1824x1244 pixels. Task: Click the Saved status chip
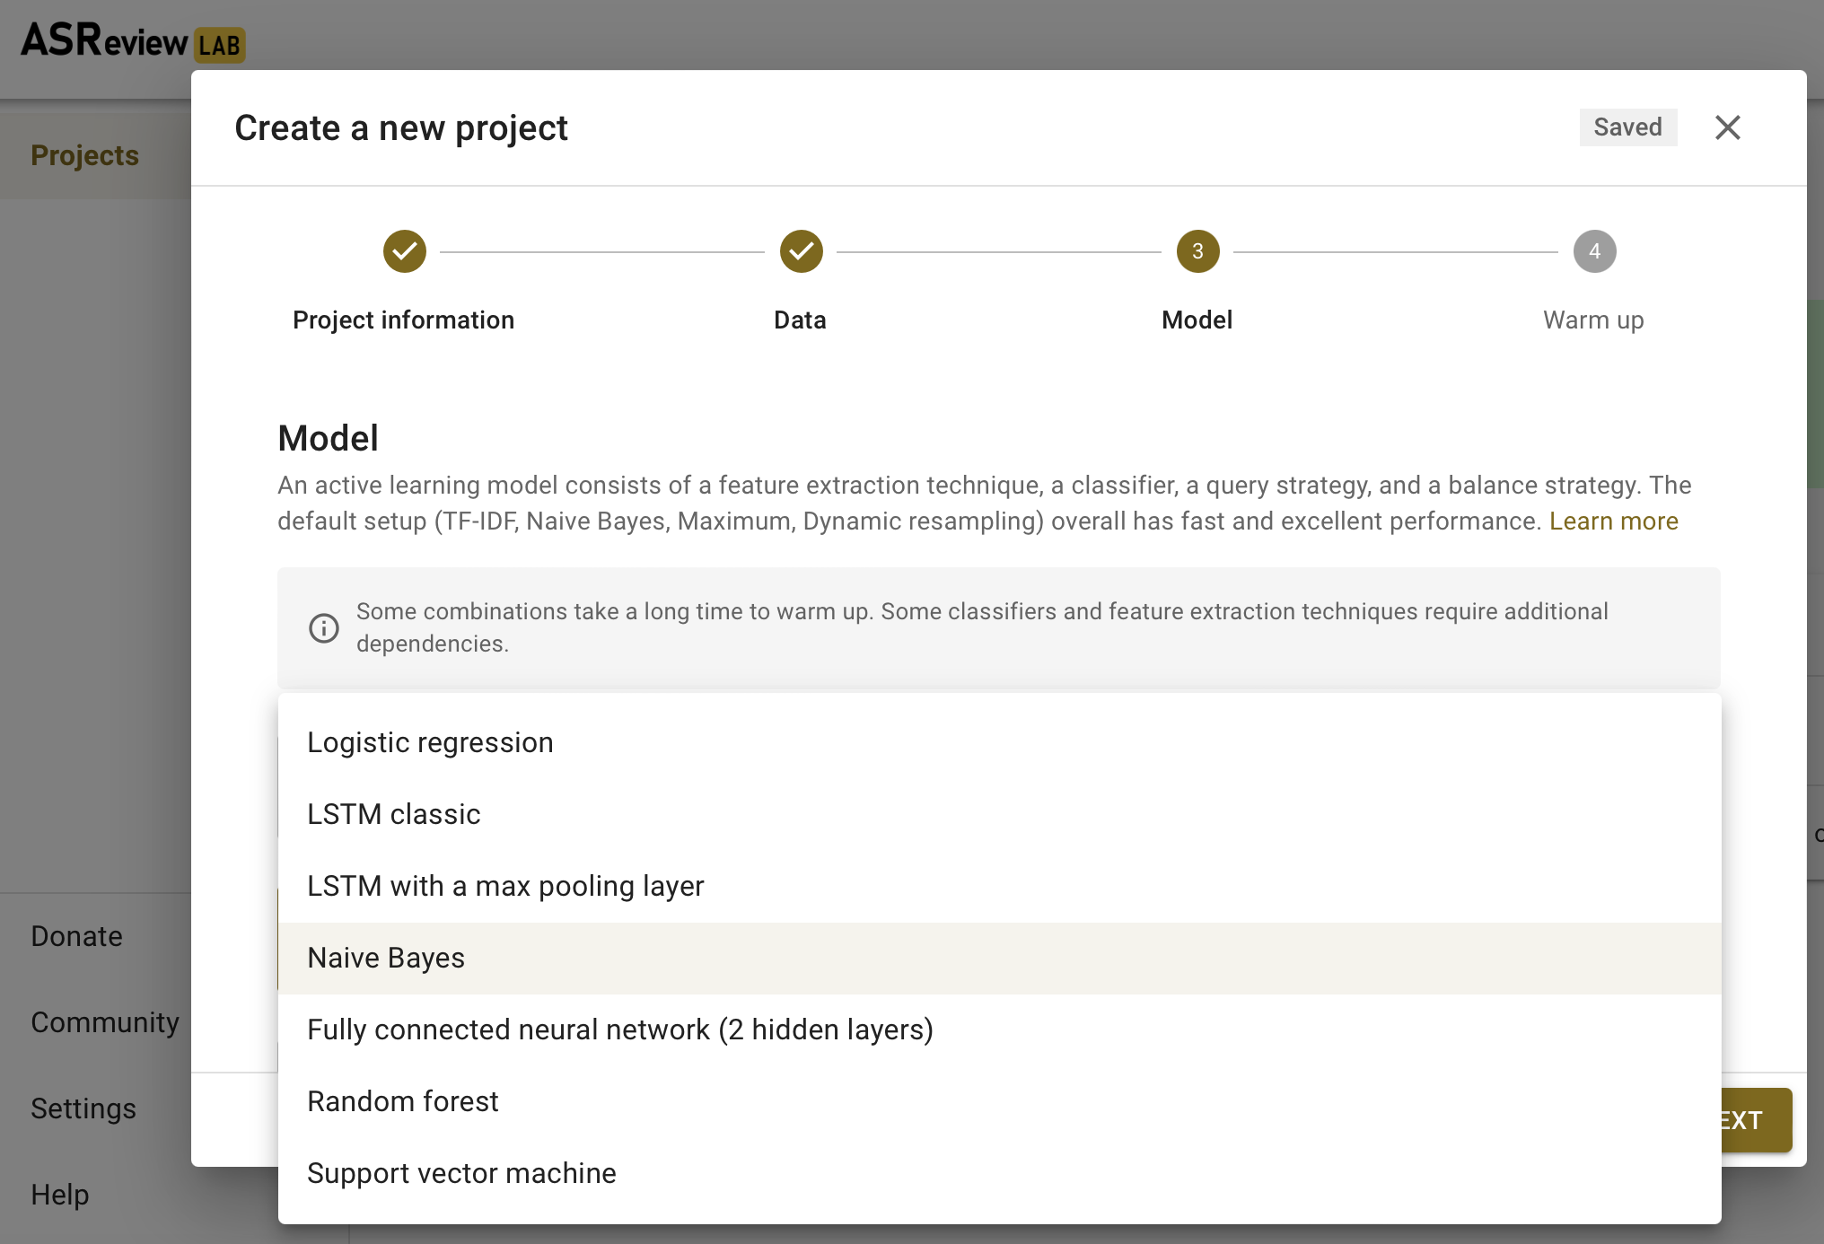pos(1627,127)
